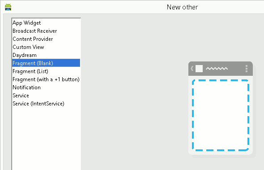The image size is (264, 170).
Task: Click the dashed blue fragment area thumbnail
Action: coord(221,115)
